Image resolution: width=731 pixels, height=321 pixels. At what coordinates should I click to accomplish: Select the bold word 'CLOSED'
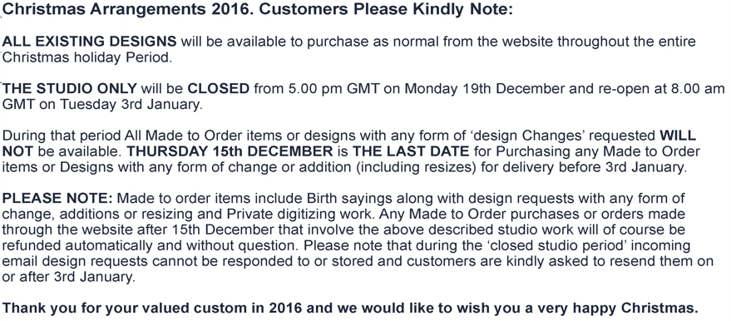219,88
